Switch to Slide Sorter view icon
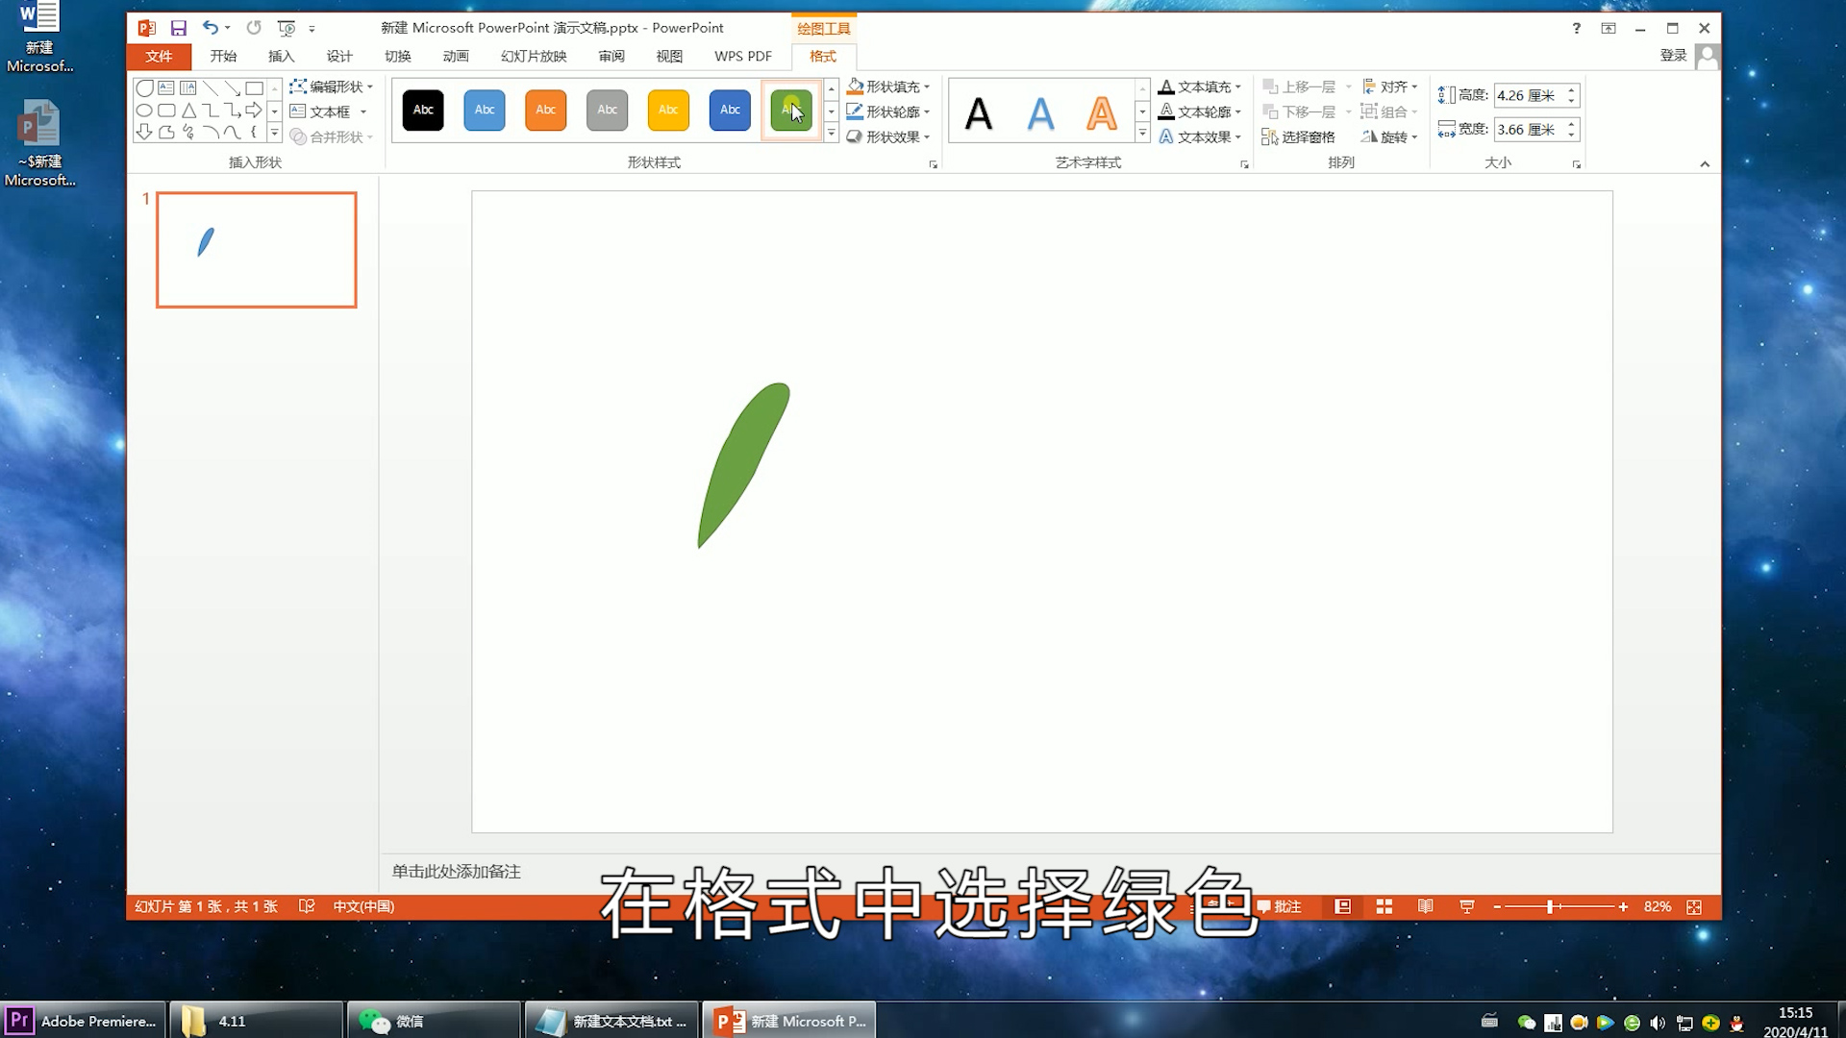Image resolution: width=1846 pixels, height=1038 pixels. [1384, 906]
